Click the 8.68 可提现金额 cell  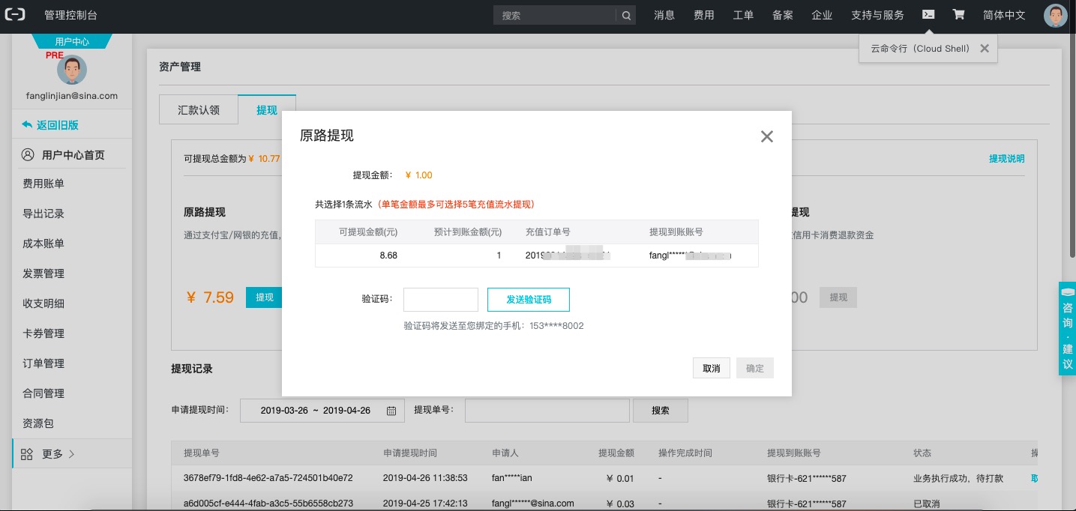pyautogui.click(x=388, y=255)
